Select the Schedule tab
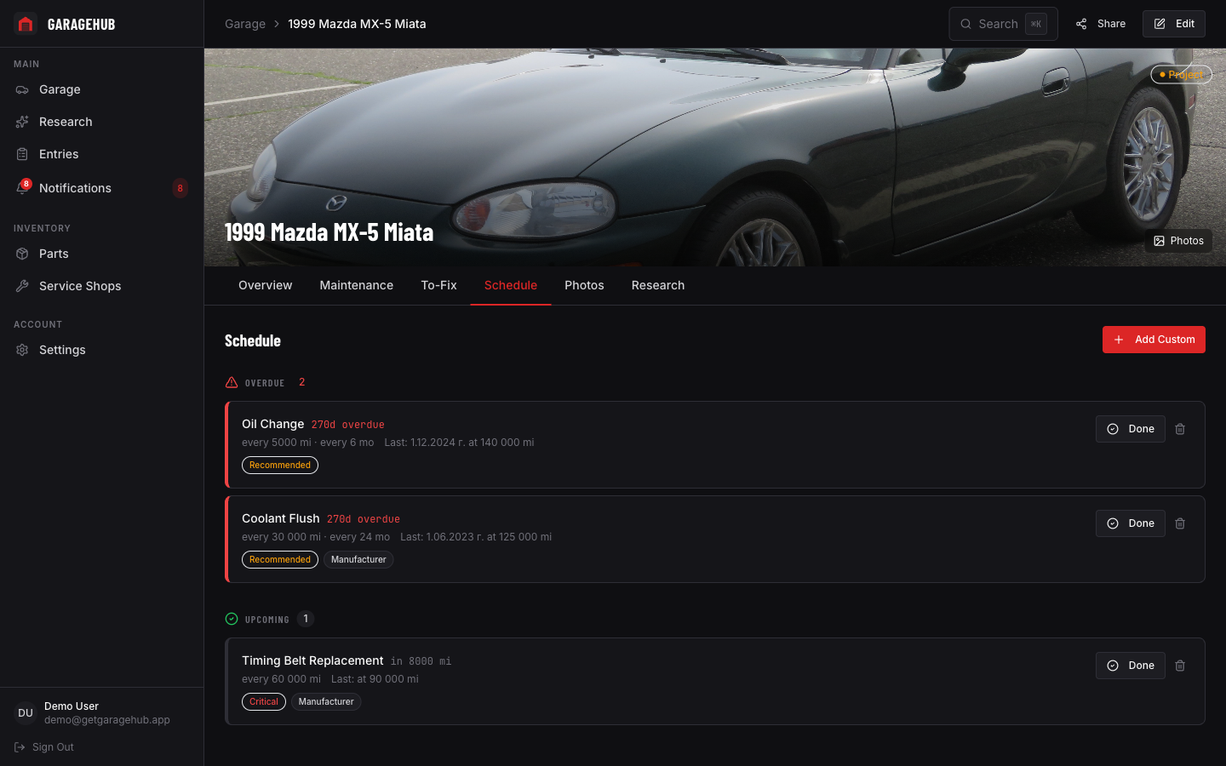Screen dimensions: 1226x766 click(511, 285)
